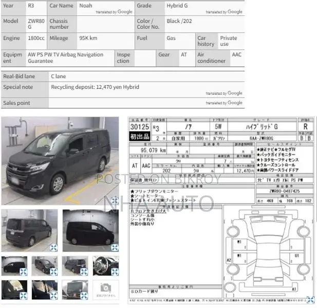Click the 'Car history' label cell
This screenshot has height=308, width=317.
coord(207,41)
